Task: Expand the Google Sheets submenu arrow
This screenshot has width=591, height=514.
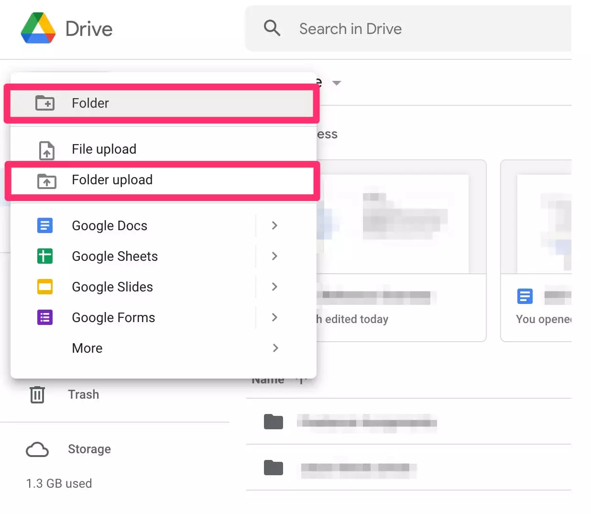Action: [x=274, y=256]
